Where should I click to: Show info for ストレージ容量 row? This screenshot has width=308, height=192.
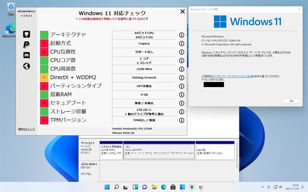[181, 112]
